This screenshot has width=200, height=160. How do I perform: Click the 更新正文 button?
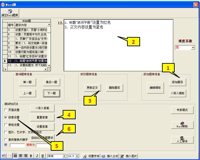tap(92, 88)
